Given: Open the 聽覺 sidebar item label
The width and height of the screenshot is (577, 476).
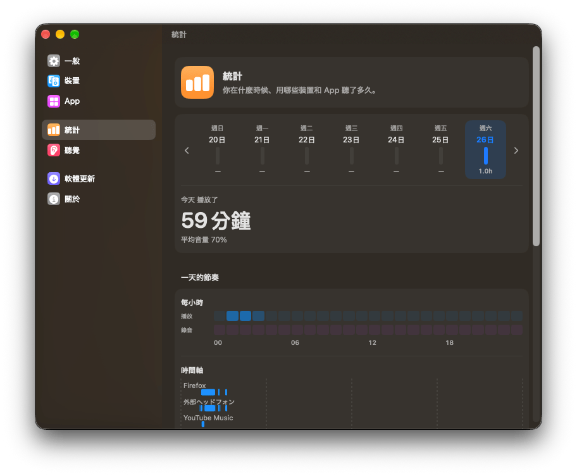Looking at the screenshot, I should (72, 150).
